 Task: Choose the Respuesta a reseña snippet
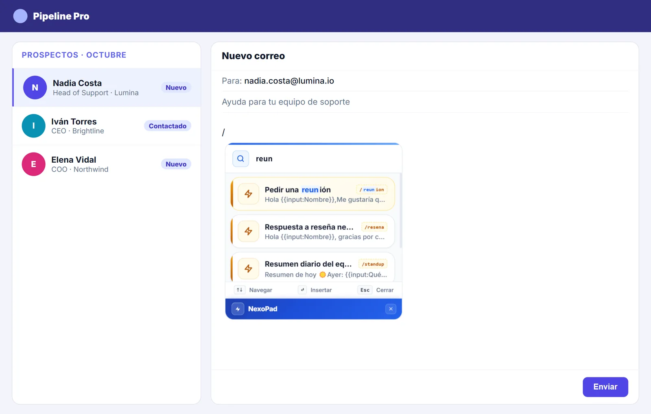pos(313,231)
